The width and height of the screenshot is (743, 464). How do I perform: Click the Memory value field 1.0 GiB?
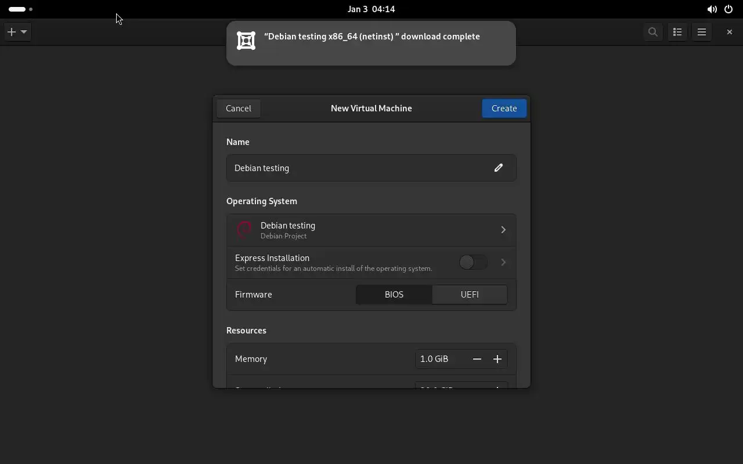[x=441, y=359]
